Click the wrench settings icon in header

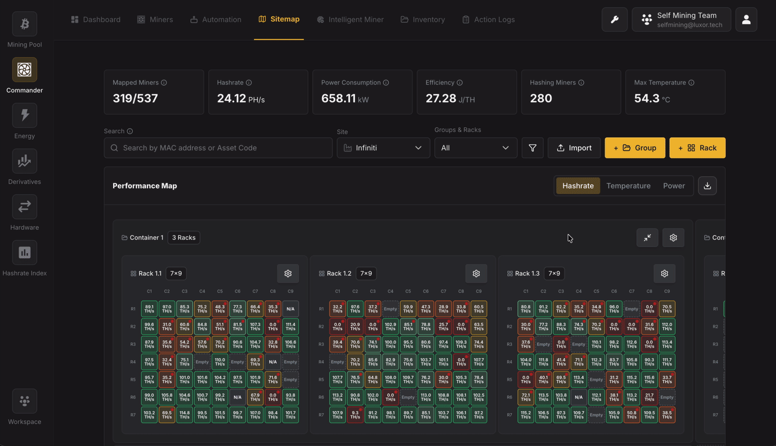coord(614,20)
